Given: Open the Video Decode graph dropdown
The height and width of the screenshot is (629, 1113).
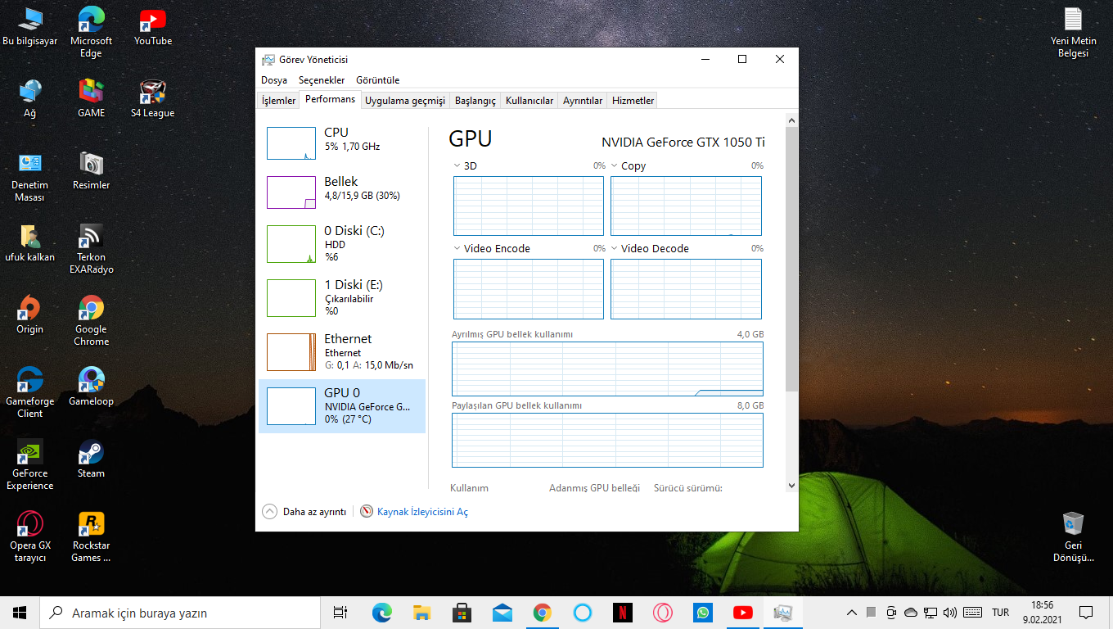Looking at the screenshot, I should point(615,249).
